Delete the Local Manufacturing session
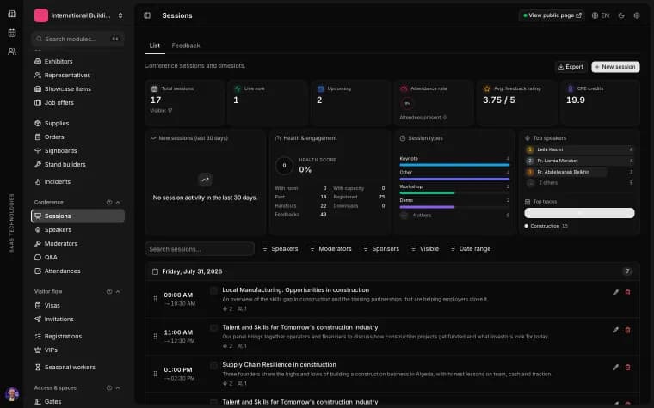Image resolution: width=654 pixels, height=408 pixels. 627,293
